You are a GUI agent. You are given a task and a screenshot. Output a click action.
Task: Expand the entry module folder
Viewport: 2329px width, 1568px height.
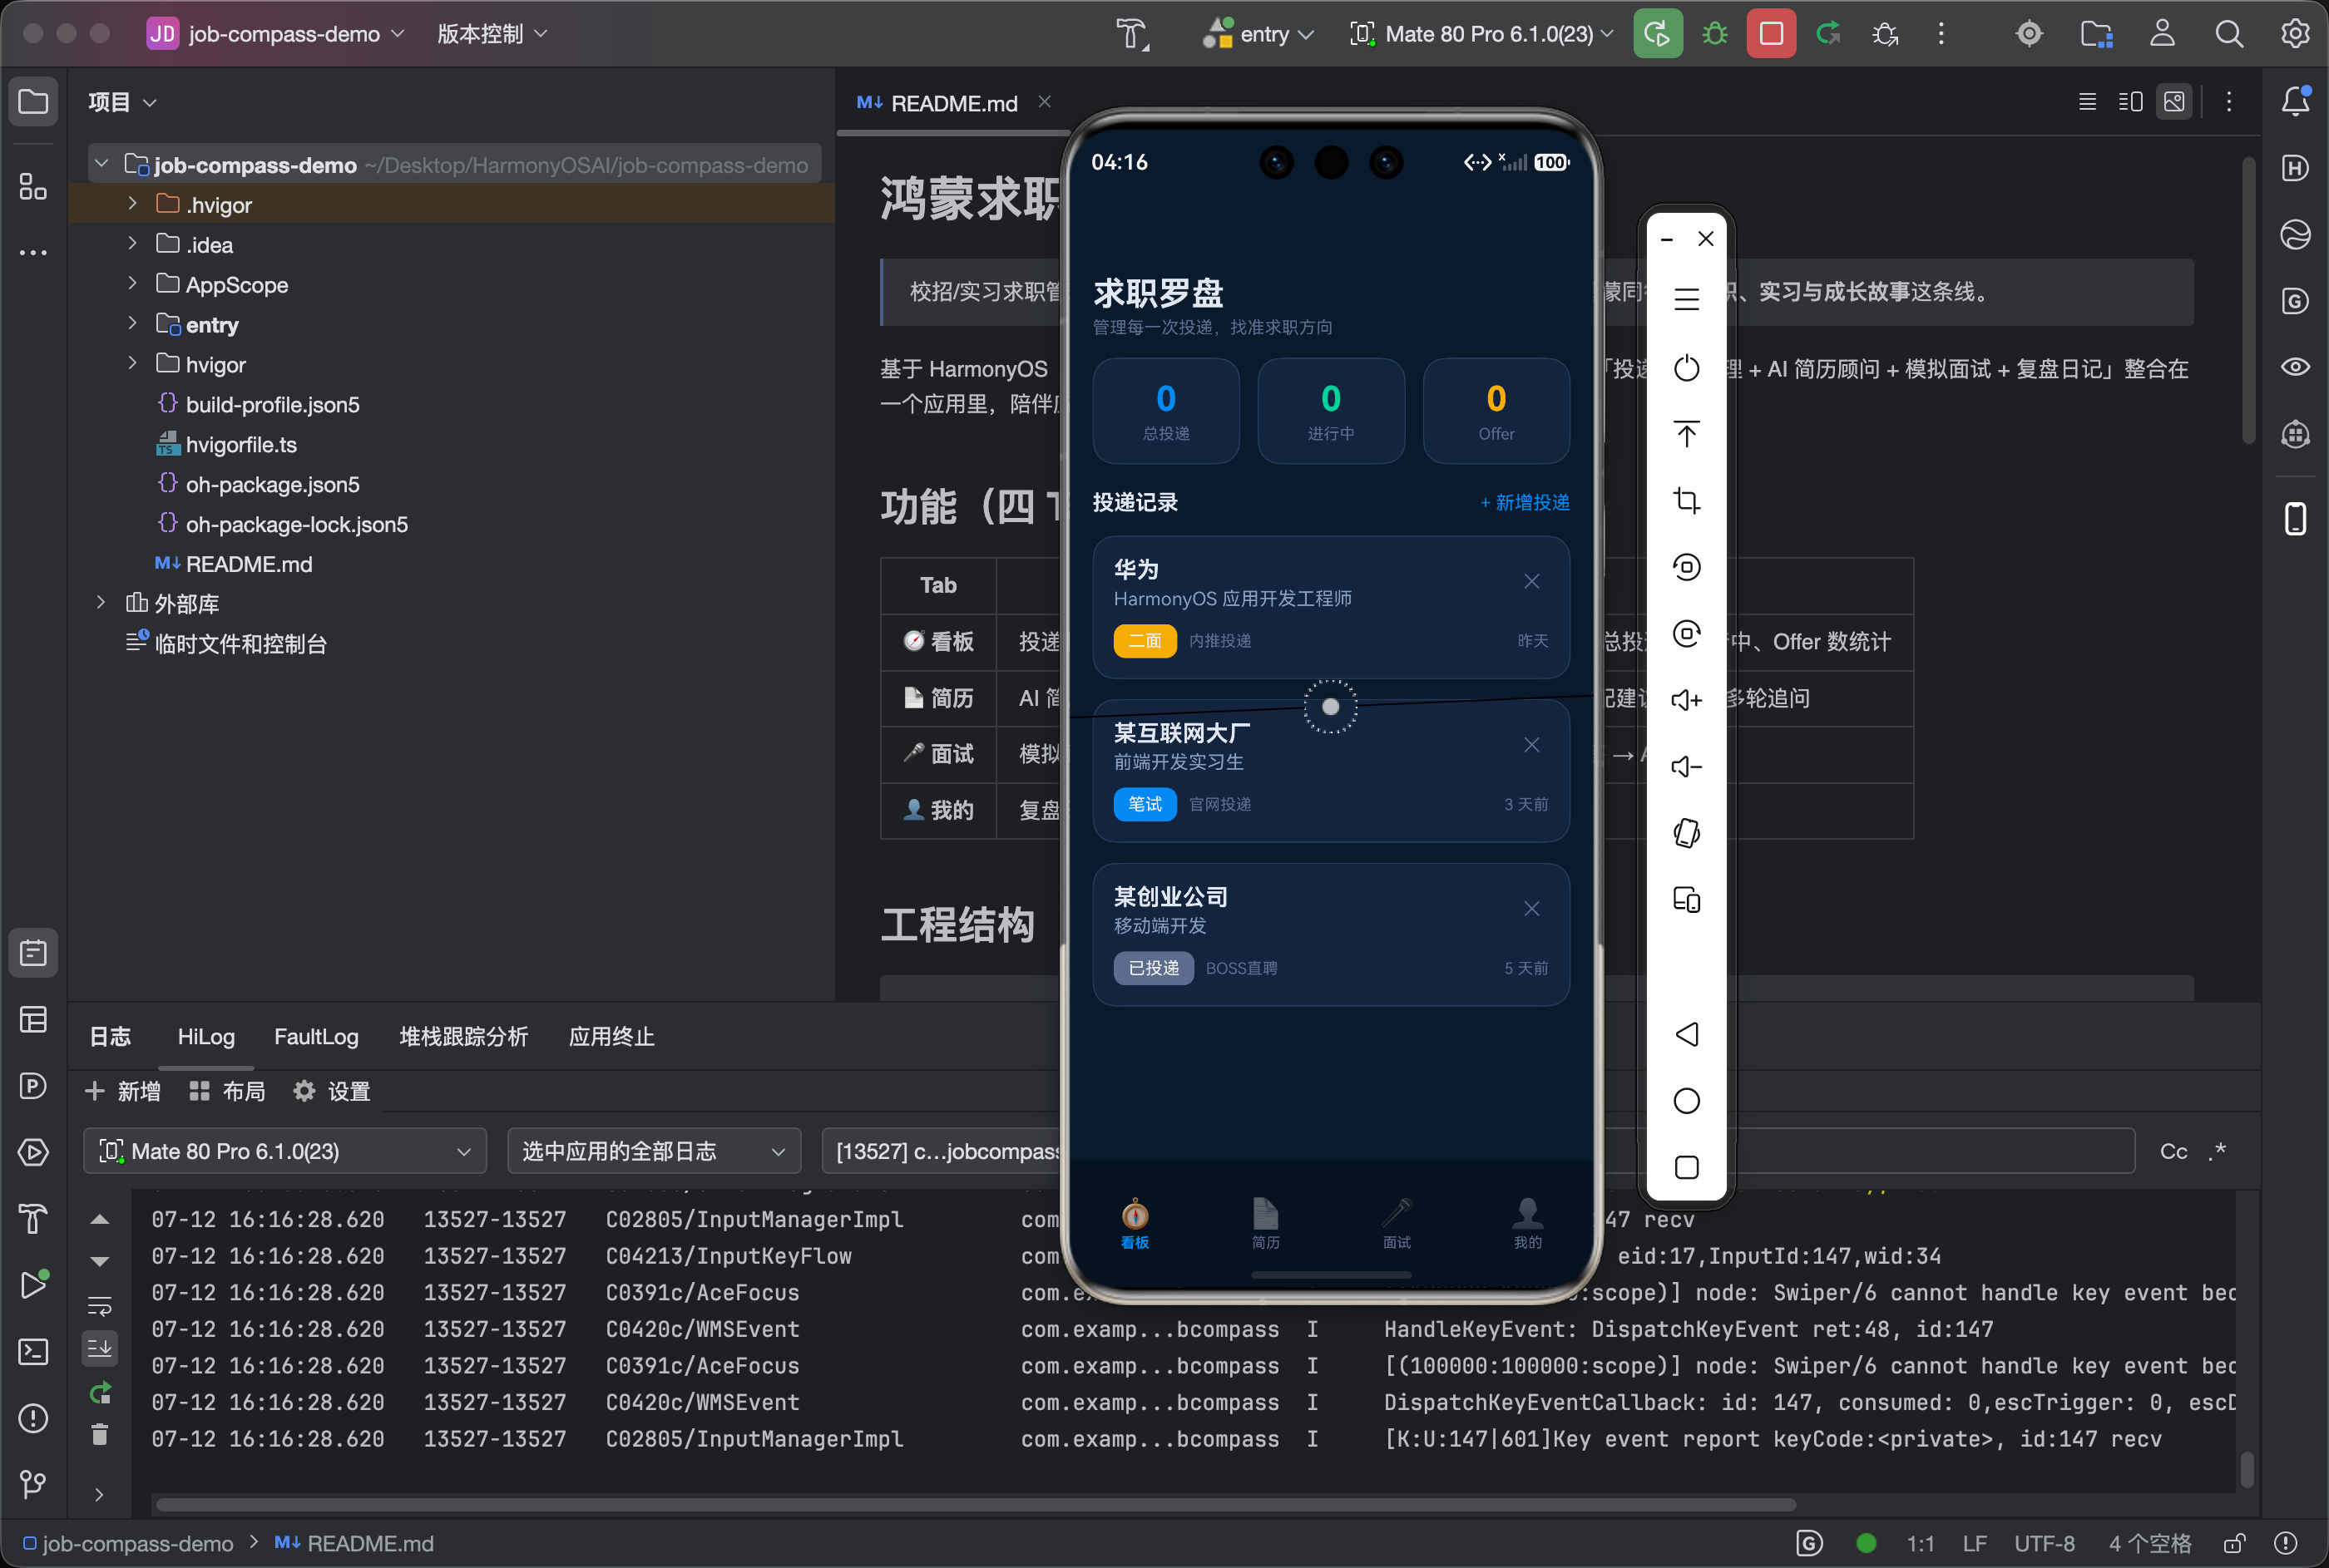(x=132, y=324)
